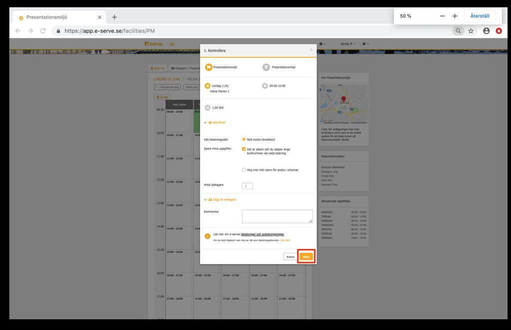This screenshot has width=511, height=330.
Task: Click the red map marker on Borås map
Action: (343, 99)
